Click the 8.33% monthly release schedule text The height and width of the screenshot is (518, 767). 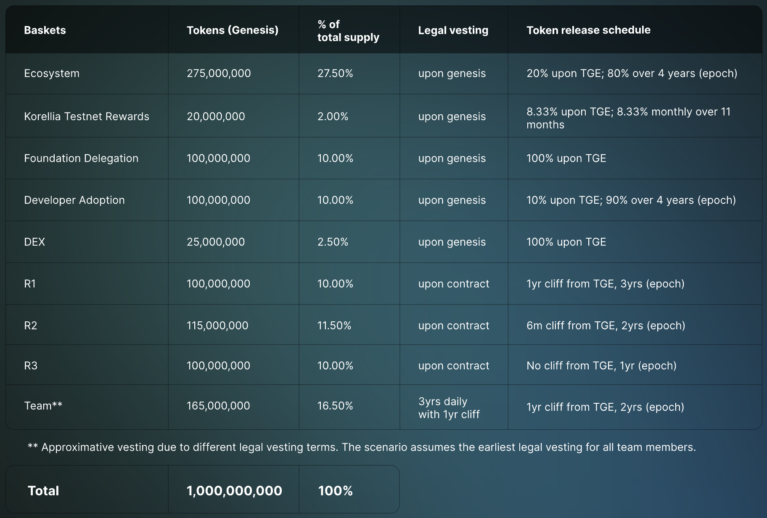(629, 118)
